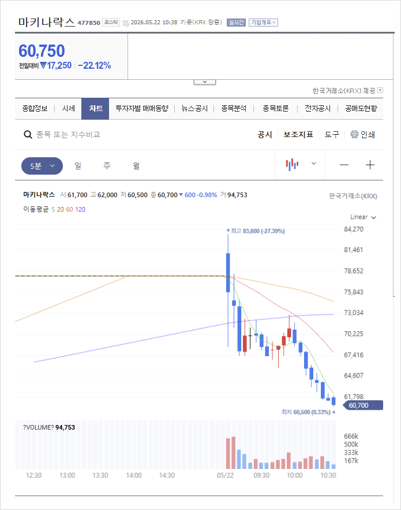Toggle the 20 moving average line
The height and width of the screenshot is (510, 401).
(x=61, y=209)
